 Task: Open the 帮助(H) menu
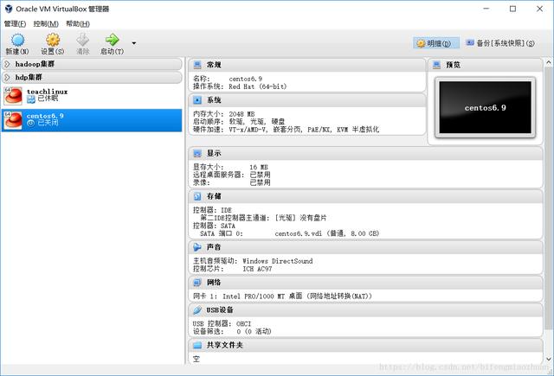point(78,23)
